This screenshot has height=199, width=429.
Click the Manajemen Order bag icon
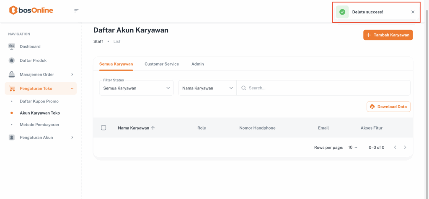coord(12,74)
